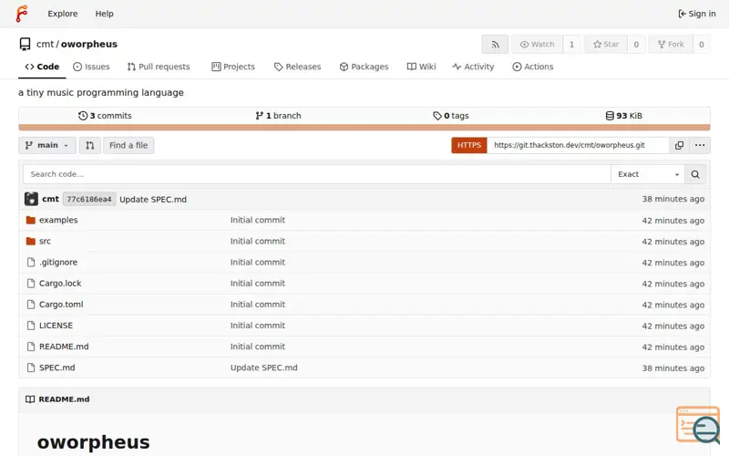Click the examples folder icon
The width and height of the screenshot is (729, 456).
click(x=31, y=220)
